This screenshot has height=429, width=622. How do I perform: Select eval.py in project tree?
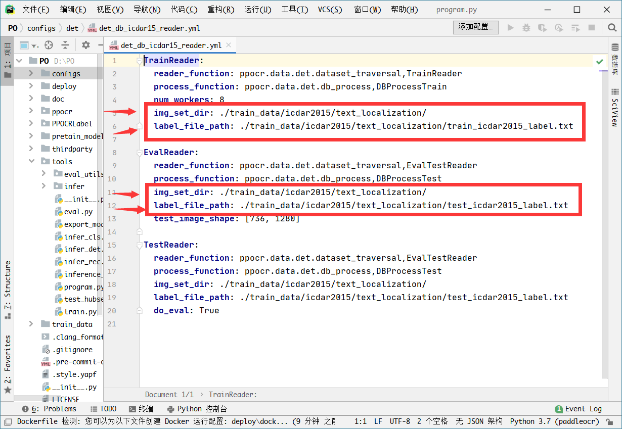[x=78, y=211]
